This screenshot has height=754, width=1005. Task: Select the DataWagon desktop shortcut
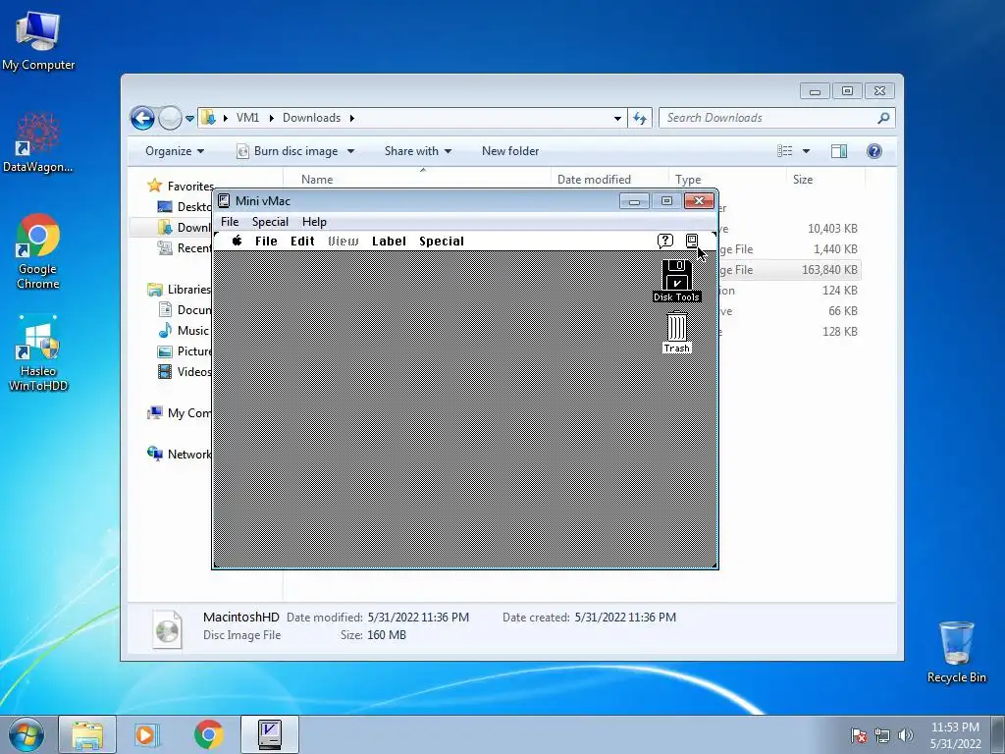38,143
